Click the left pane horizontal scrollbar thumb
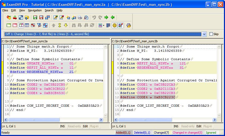Viewport: 225px width, 136px height. point(34,120)
